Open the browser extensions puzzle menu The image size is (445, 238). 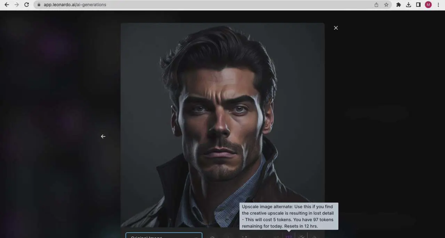[x=398, y=5]
